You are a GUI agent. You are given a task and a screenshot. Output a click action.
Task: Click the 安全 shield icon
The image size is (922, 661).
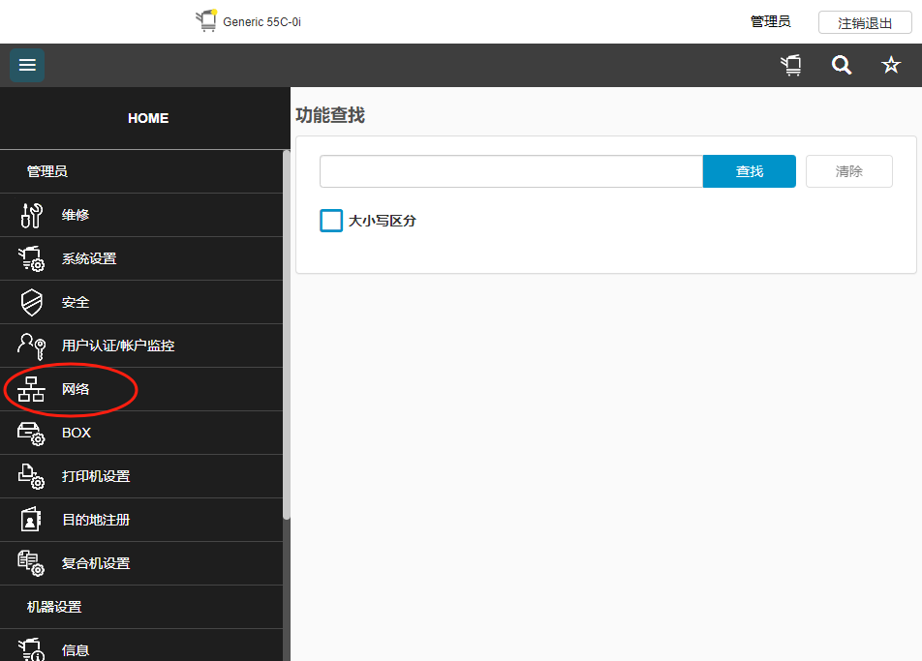[32, 302]
